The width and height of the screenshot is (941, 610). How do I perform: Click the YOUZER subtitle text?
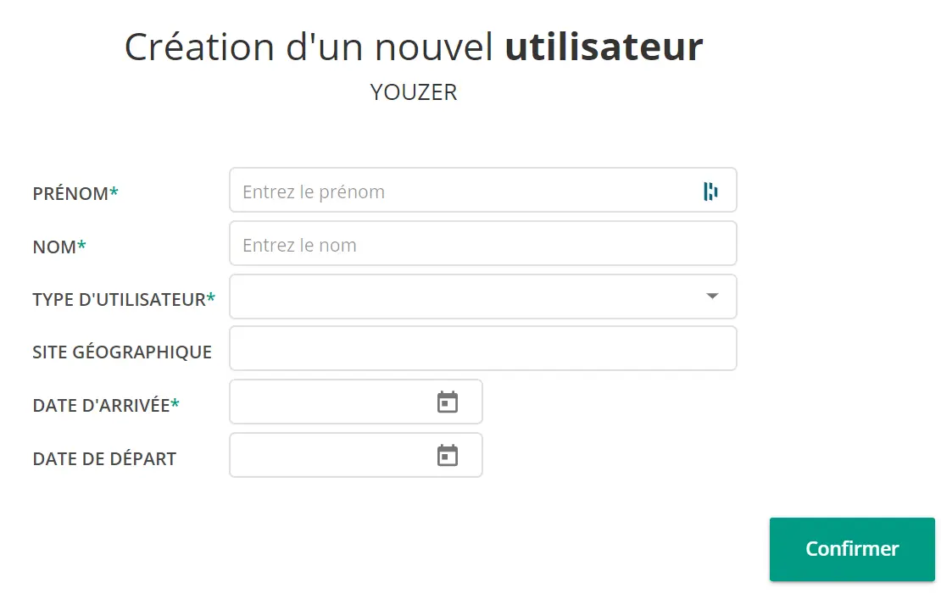(414, 91)
